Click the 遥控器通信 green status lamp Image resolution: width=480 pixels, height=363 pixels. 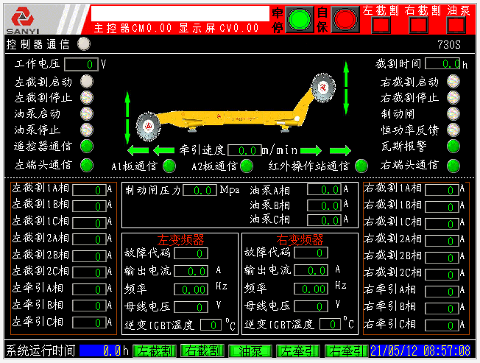pyautogui.click(x=87, y=146)
